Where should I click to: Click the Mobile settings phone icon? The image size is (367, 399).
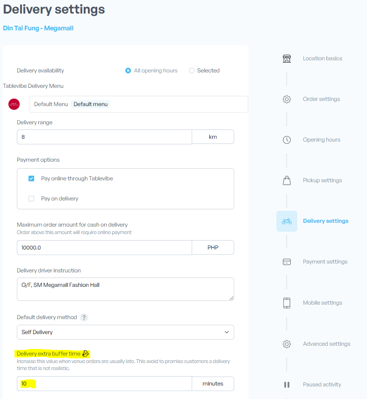click(287, 303)
